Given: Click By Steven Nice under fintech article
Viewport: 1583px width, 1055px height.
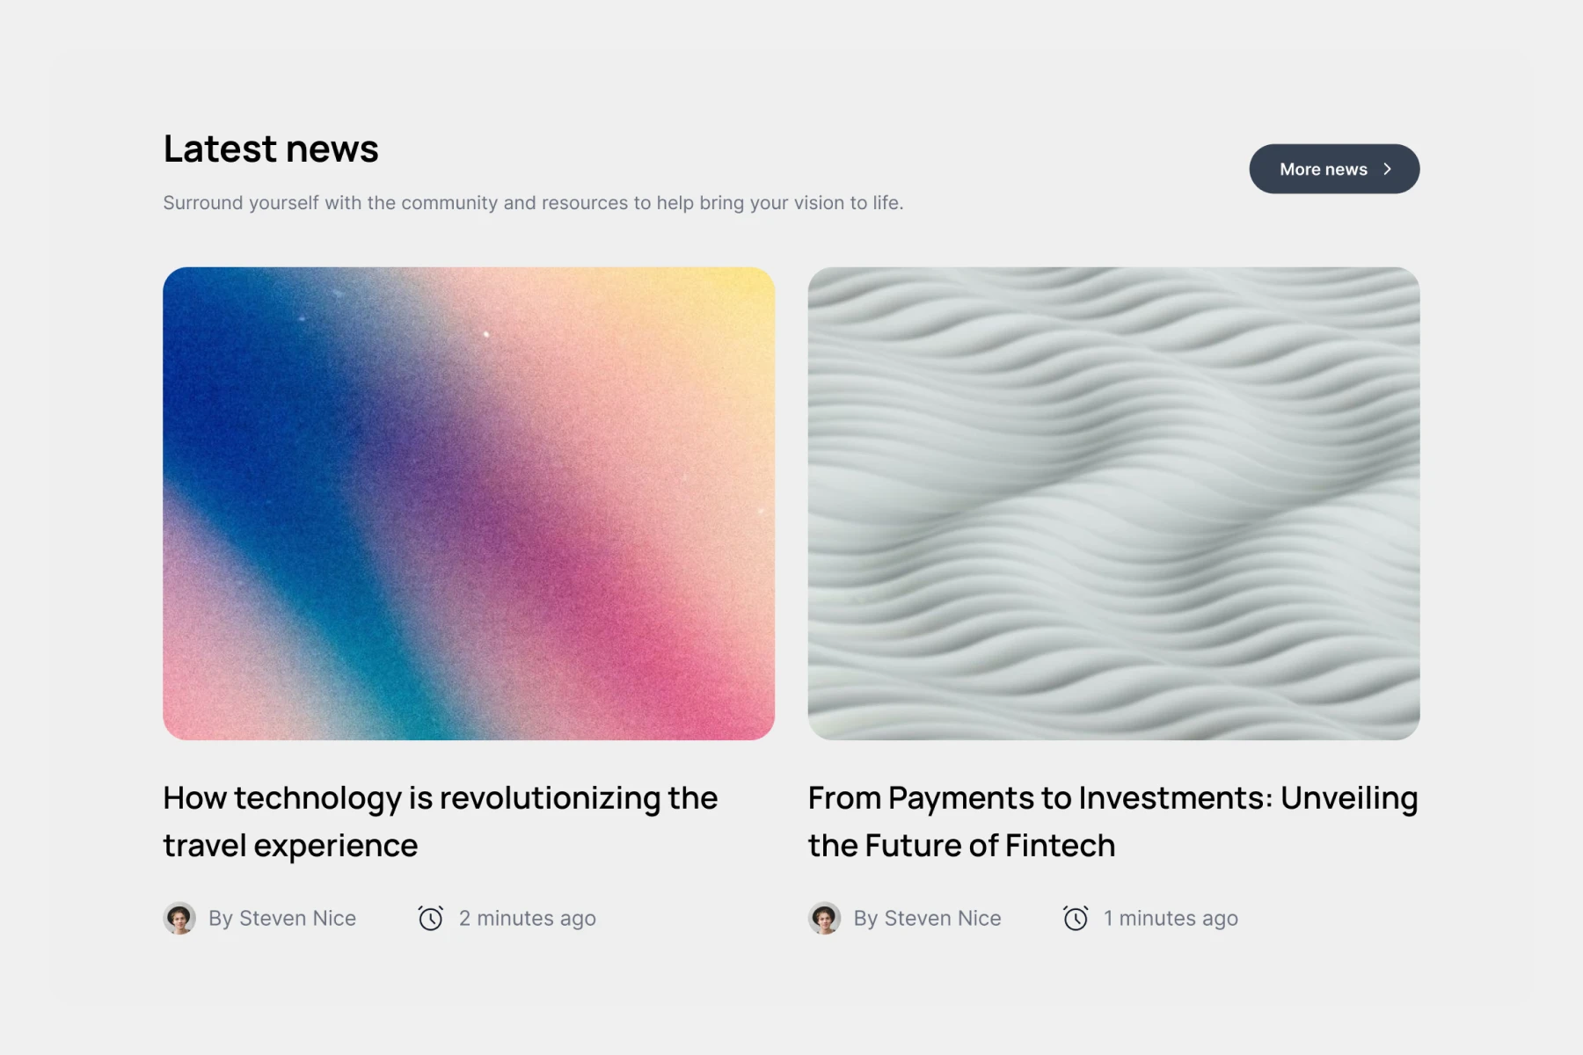Looking at the screenshot, I should point(927,918).
